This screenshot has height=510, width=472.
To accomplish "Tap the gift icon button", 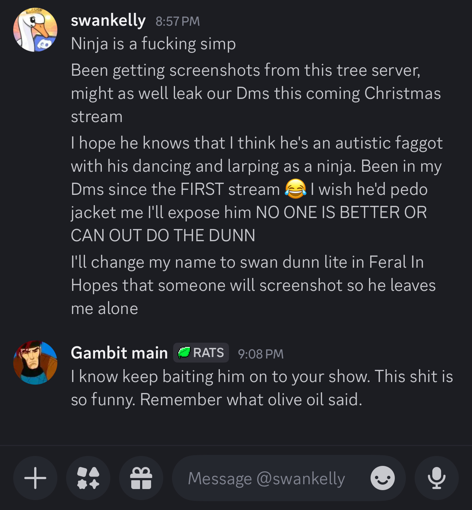I will point(141,478).
